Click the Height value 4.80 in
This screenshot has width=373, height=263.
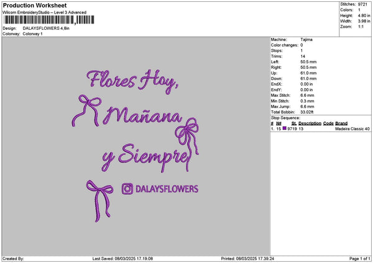(364, 16)
